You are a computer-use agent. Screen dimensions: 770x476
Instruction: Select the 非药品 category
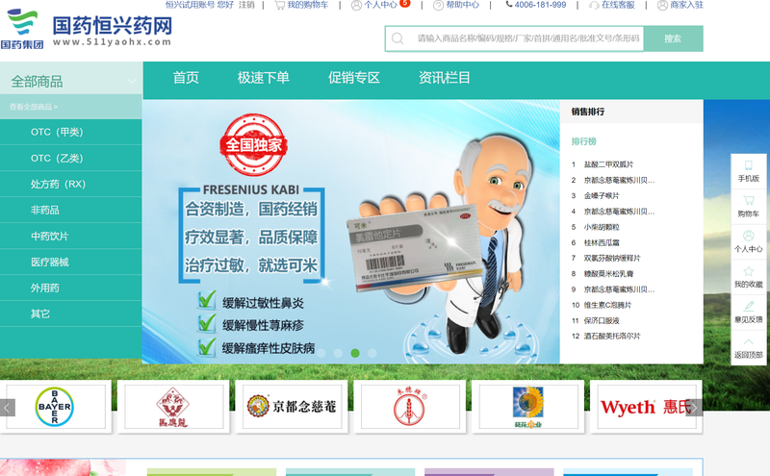click(70, 210)
